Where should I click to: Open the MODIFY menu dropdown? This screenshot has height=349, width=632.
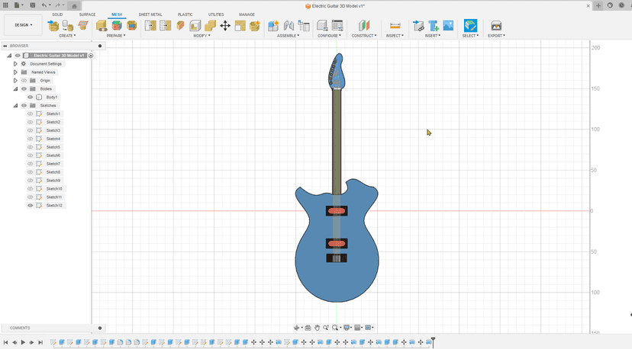tap(202, 36)
